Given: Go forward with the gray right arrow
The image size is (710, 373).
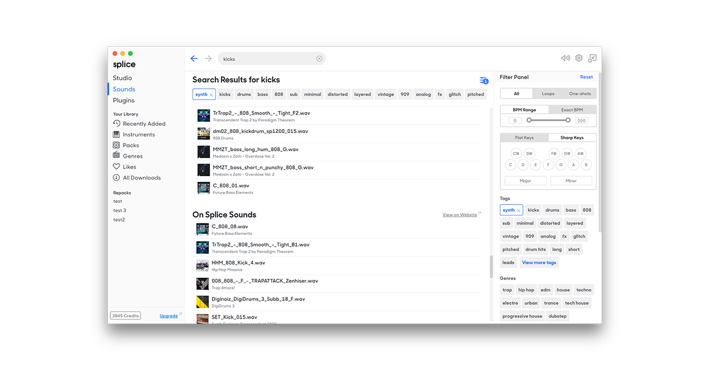Looking at the screenshot, I should point(208,58).
